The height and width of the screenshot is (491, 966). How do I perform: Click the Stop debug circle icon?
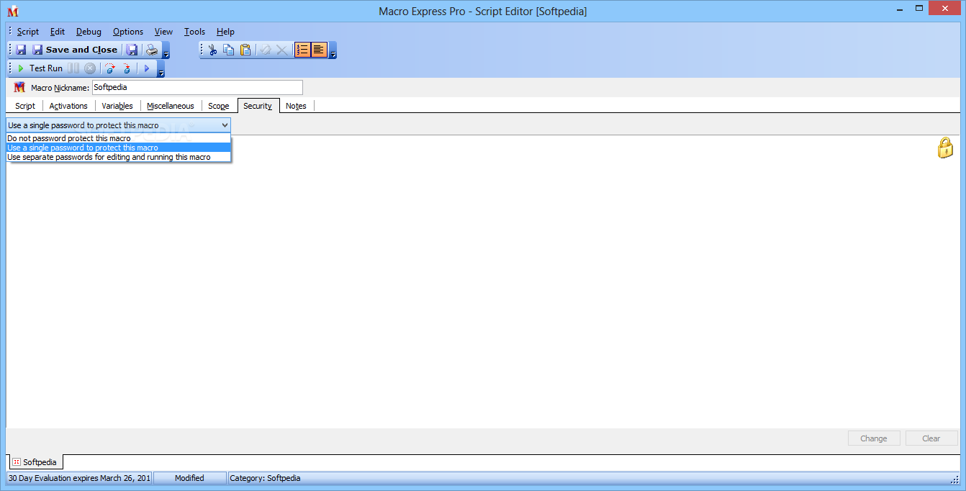pyautogui.click(x=90, y=68)
